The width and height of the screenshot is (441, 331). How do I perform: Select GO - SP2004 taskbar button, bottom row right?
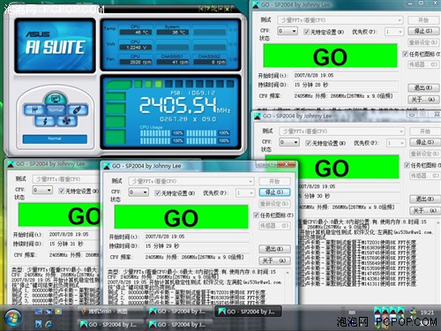pyautogui.click(x=179, y=324)
